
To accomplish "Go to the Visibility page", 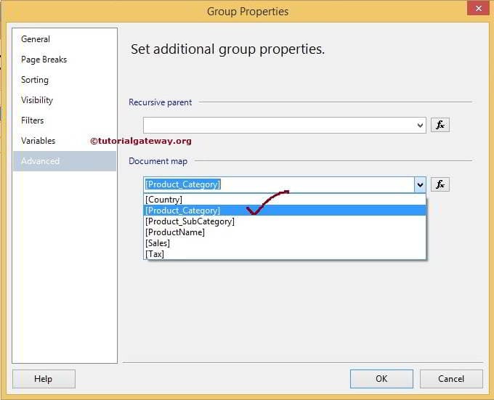I will pos(65,100).
